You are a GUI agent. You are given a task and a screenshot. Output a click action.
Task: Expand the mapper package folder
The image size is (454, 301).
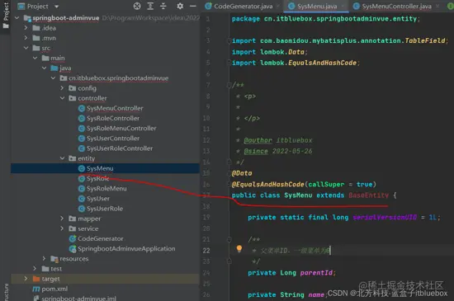click(x=62, y=219)
